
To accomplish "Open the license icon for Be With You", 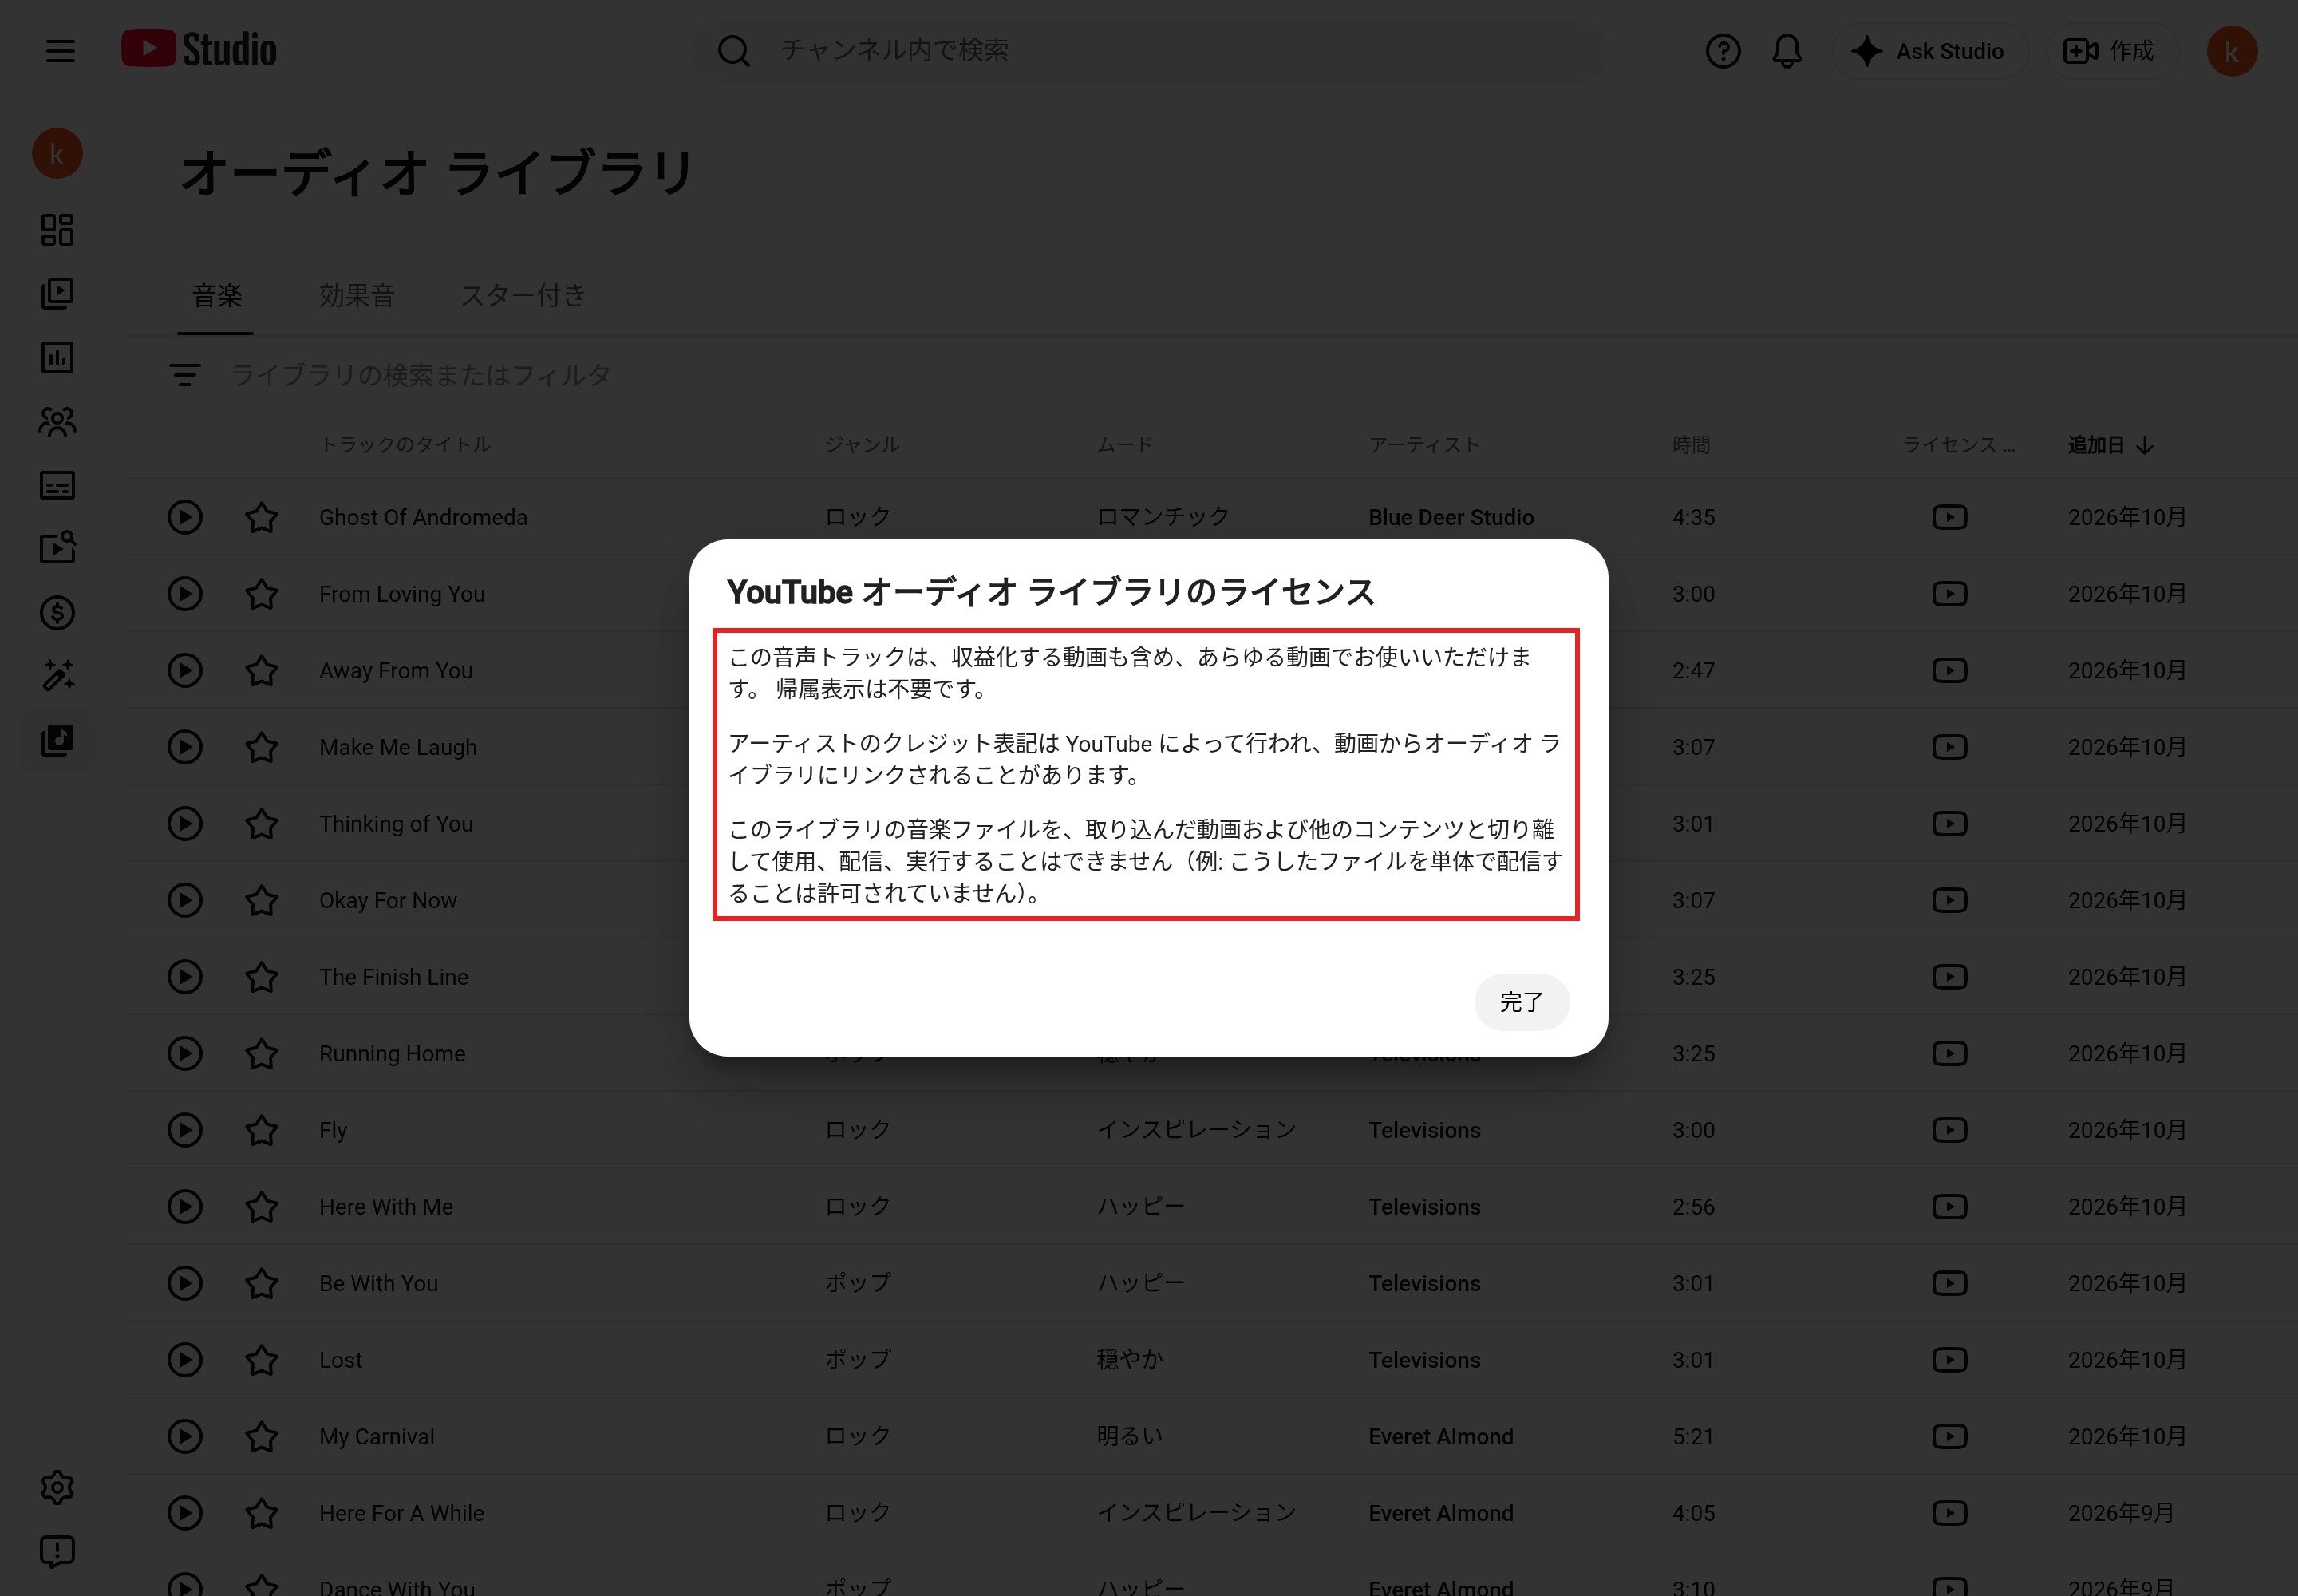I will coord(1949,1283).
